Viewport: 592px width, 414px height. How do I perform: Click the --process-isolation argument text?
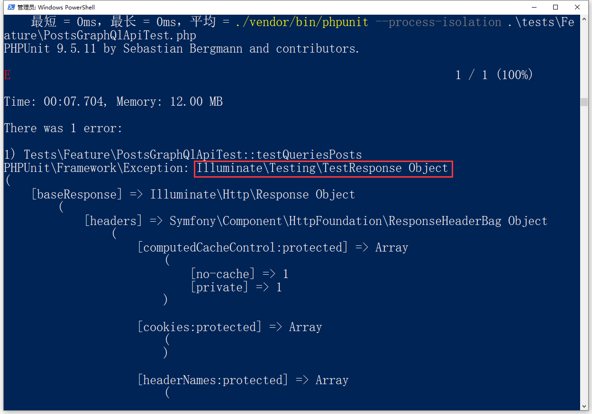point(438,22)
